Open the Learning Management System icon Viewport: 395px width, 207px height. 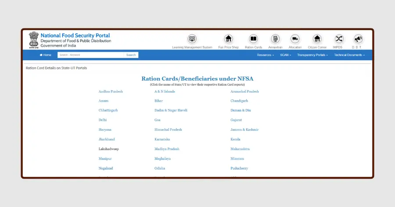(x=192, y=39)
